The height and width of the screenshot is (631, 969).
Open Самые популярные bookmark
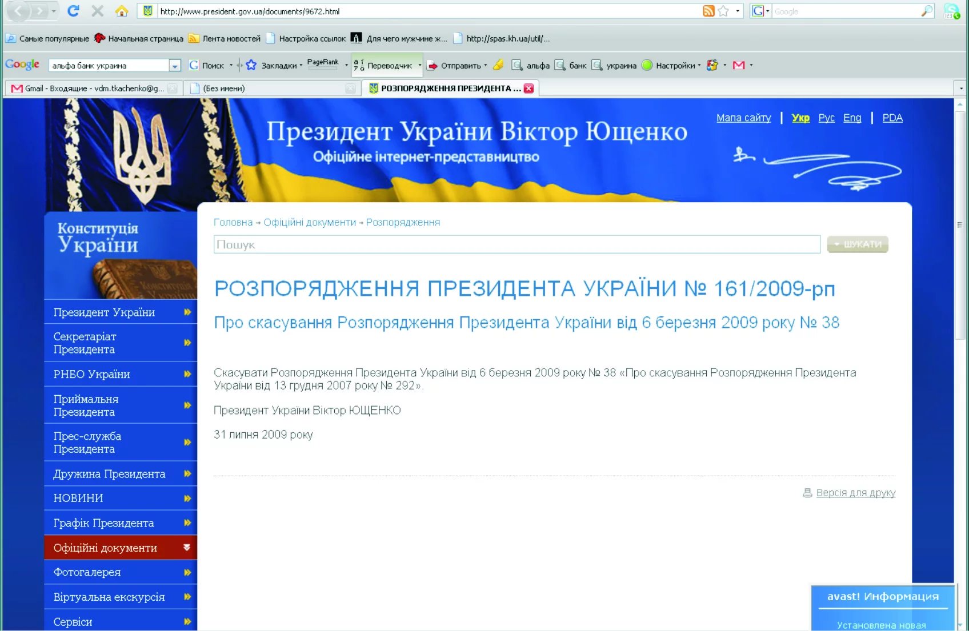pyautogui.click(x=48, y=38)
